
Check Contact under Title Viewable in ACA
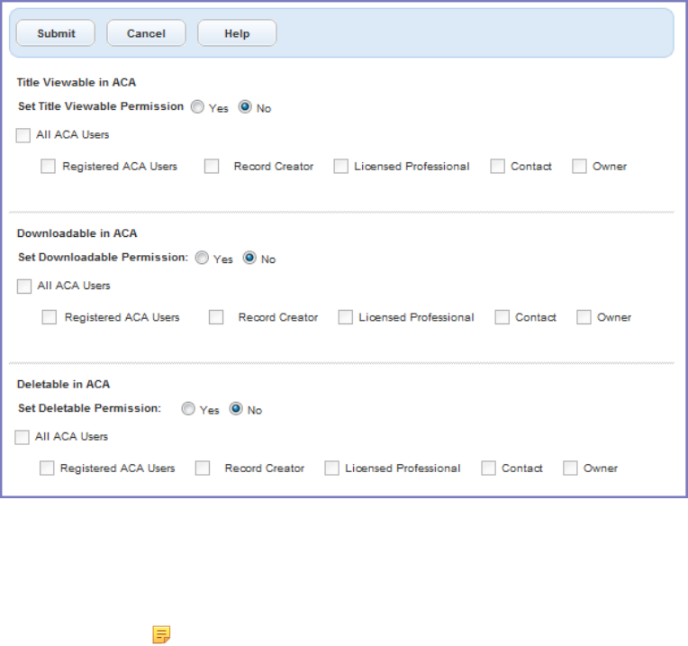(497, 167)
